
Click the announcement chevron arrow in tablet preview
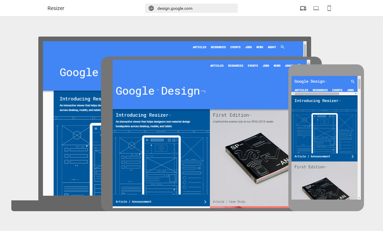[205, 202]
